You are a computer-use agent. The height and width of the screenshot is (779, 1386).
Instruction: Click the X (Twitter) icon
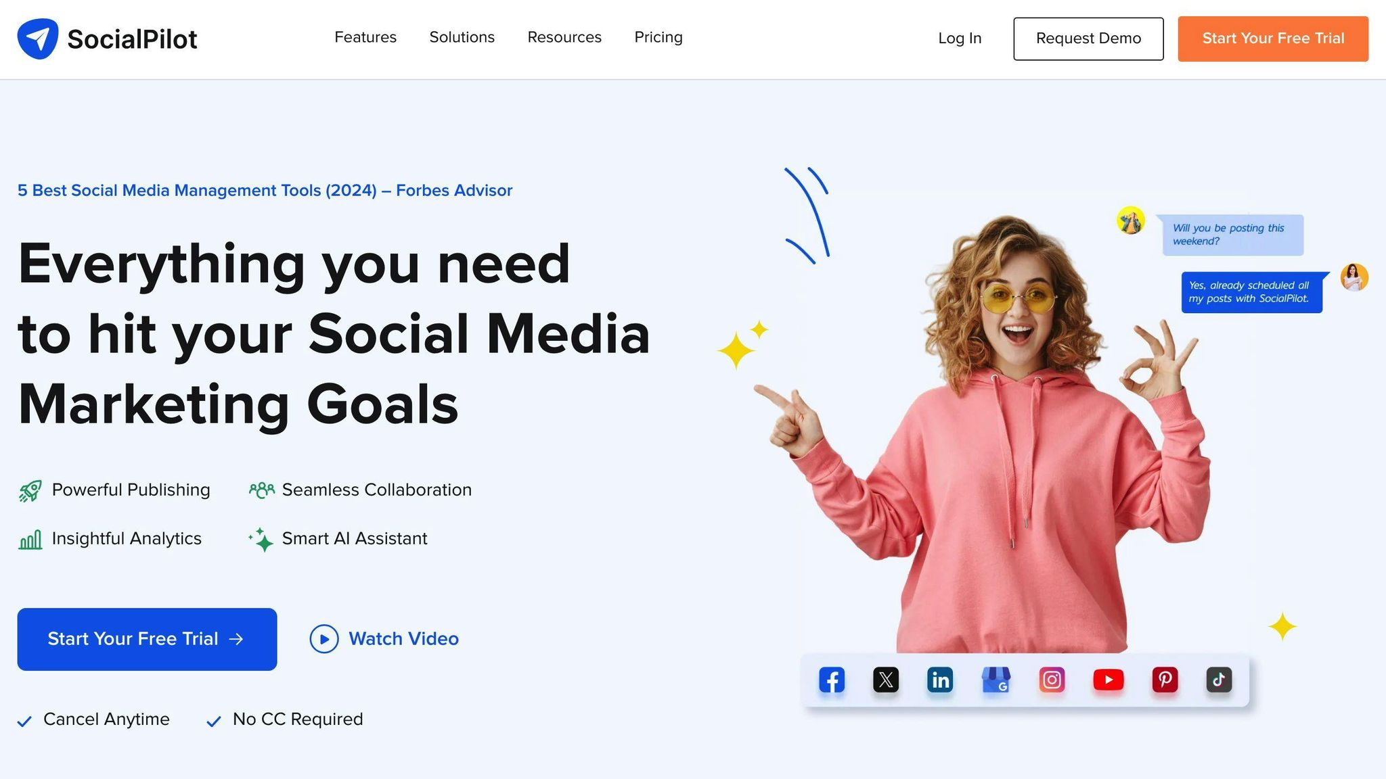pyautogui.click(x=886, y=680)
